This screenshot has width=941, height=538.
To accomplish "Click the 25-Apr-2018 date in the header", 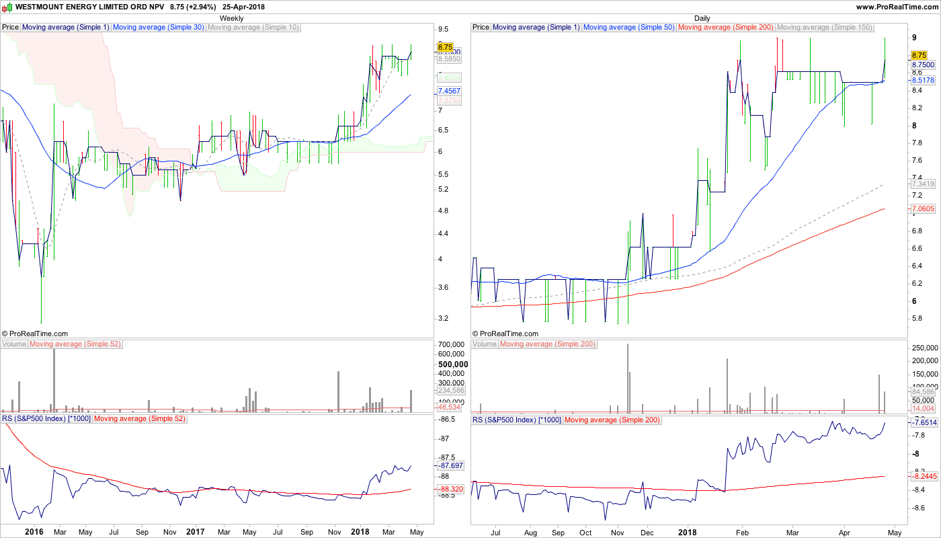I will (x=243, y=7).
